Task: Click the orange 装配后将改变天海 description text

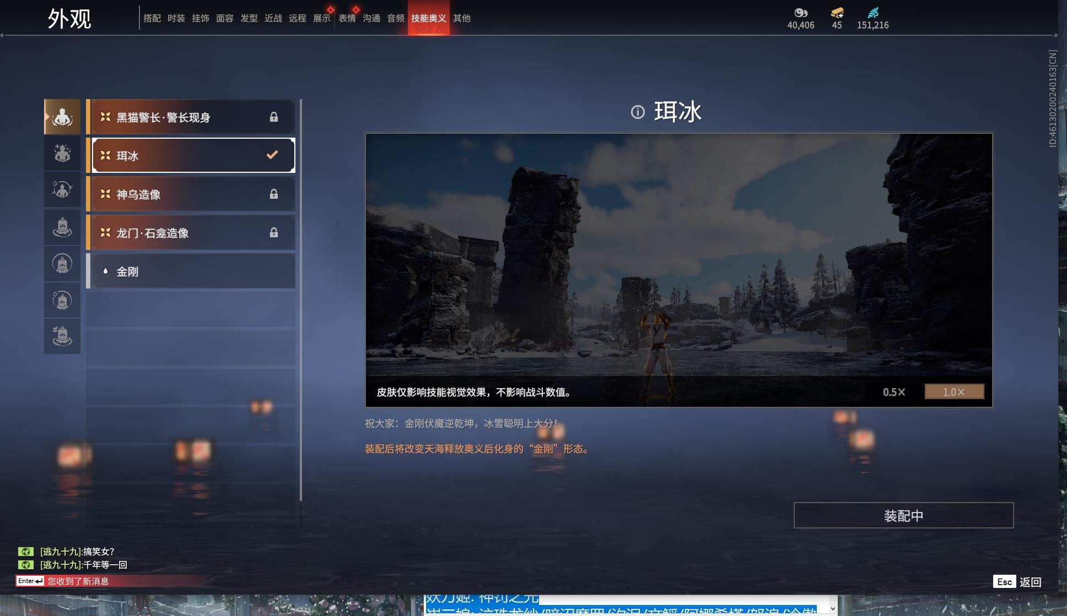Action: [478, 449]
